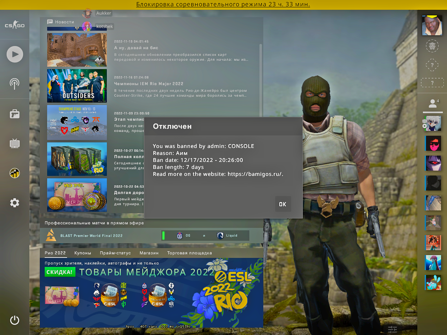447x335 pixels.
Task: Open BLAST Premier World Final 2022 match
Action: [x=91, y=236]
